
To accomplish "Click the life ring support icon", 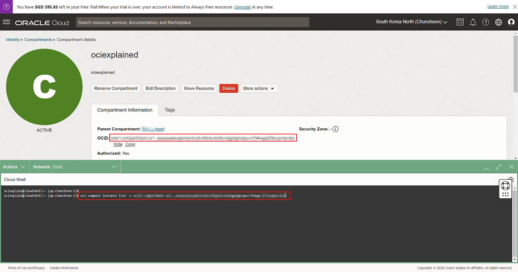I will [x=505, y=186].
